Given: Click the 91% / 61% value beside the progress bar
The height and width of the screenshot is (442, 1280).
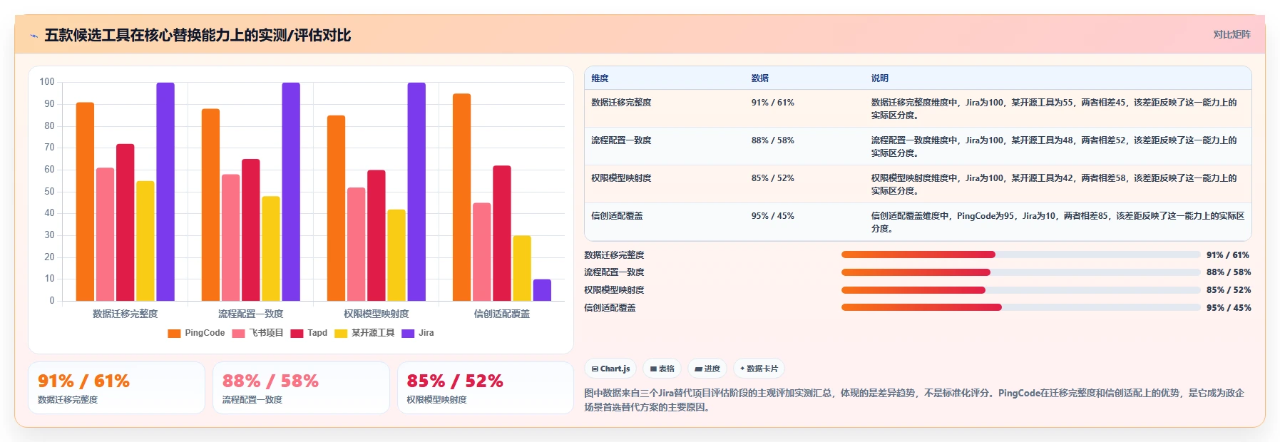Looking at the screenshot, I should tap(1228, 255).
